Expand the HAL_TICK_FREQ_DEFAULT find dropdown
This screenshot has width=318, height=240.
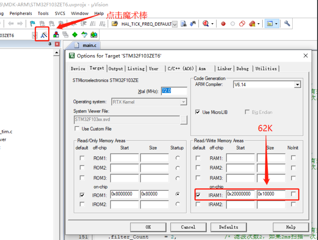(175, 24)
